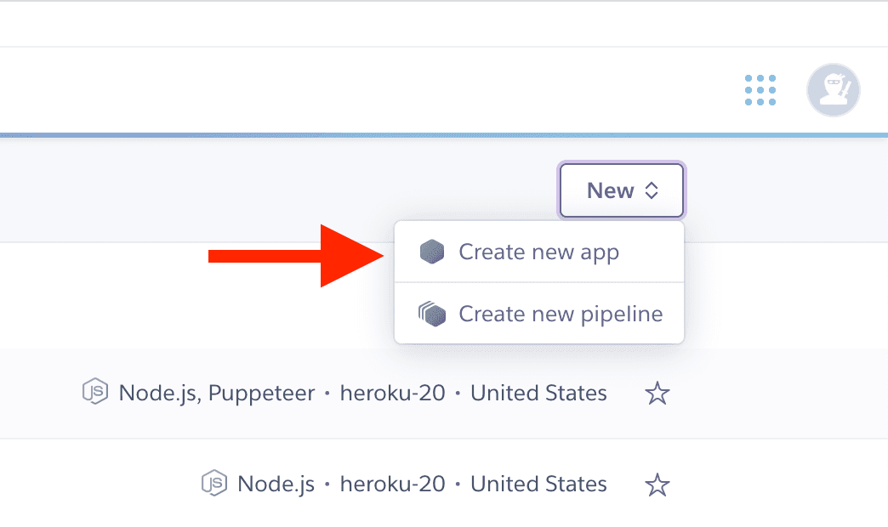Click the up-down chevron on New button
888x527 pixels.
tap(652, 190)
